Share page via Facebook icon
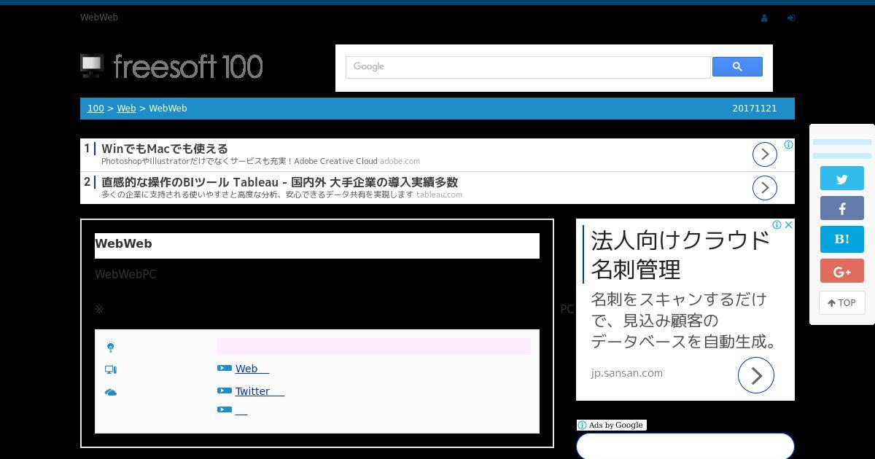The width and height of the screenshot is (875, 459). (x=842, y=208)
